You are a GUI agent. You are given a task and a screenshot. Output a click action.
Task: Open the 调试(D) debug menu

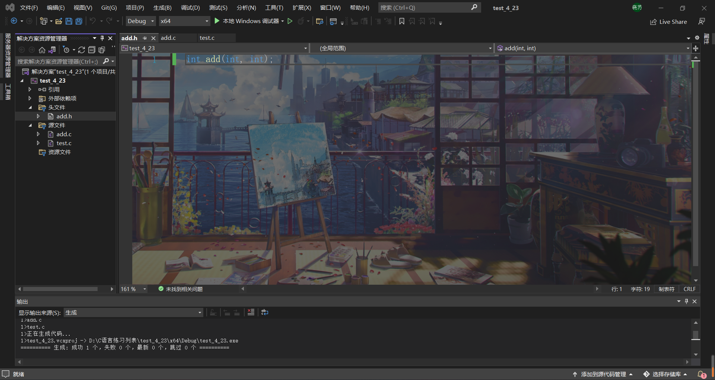[190, 8]
